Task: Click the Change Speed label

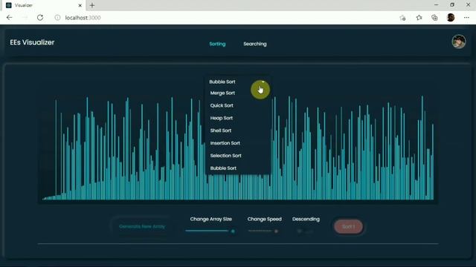Action: tap(265, 219)
